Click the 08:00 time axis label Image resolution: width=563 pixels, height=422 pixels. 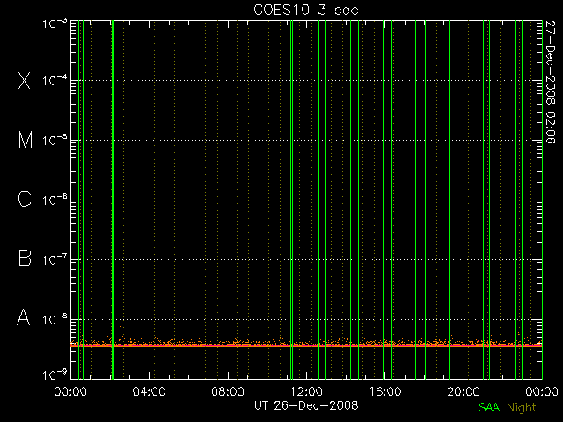point(228,391)
